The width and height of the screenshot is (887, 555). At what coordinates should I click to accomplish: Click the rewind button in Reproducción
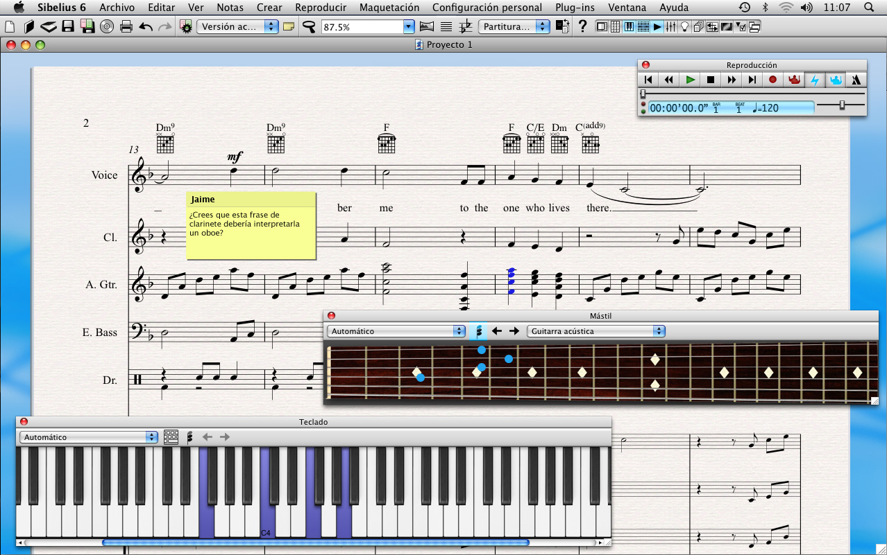pos(669,80)
